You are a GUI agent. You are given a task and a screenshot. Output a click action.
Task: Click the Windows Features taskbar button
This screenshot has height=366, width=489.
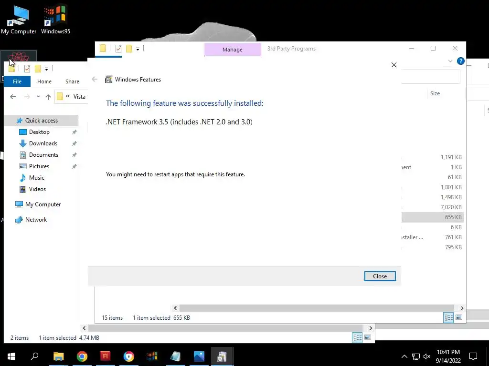(222, 356)
